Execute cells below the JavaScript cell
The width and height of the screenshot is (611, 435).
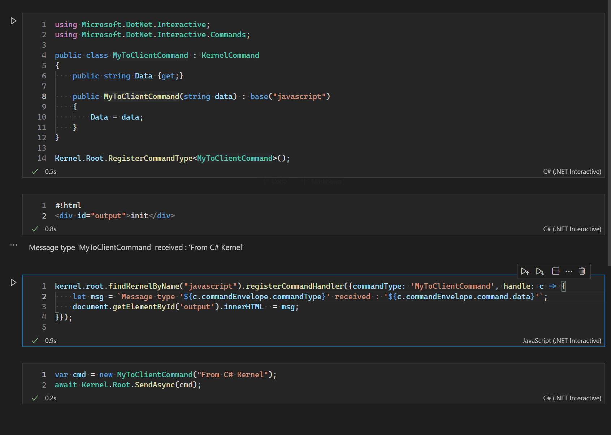coord(540,271)
